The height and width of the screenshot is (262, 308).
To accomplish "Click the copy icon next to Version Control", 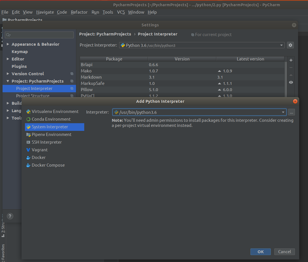I will tap(72, 74).
